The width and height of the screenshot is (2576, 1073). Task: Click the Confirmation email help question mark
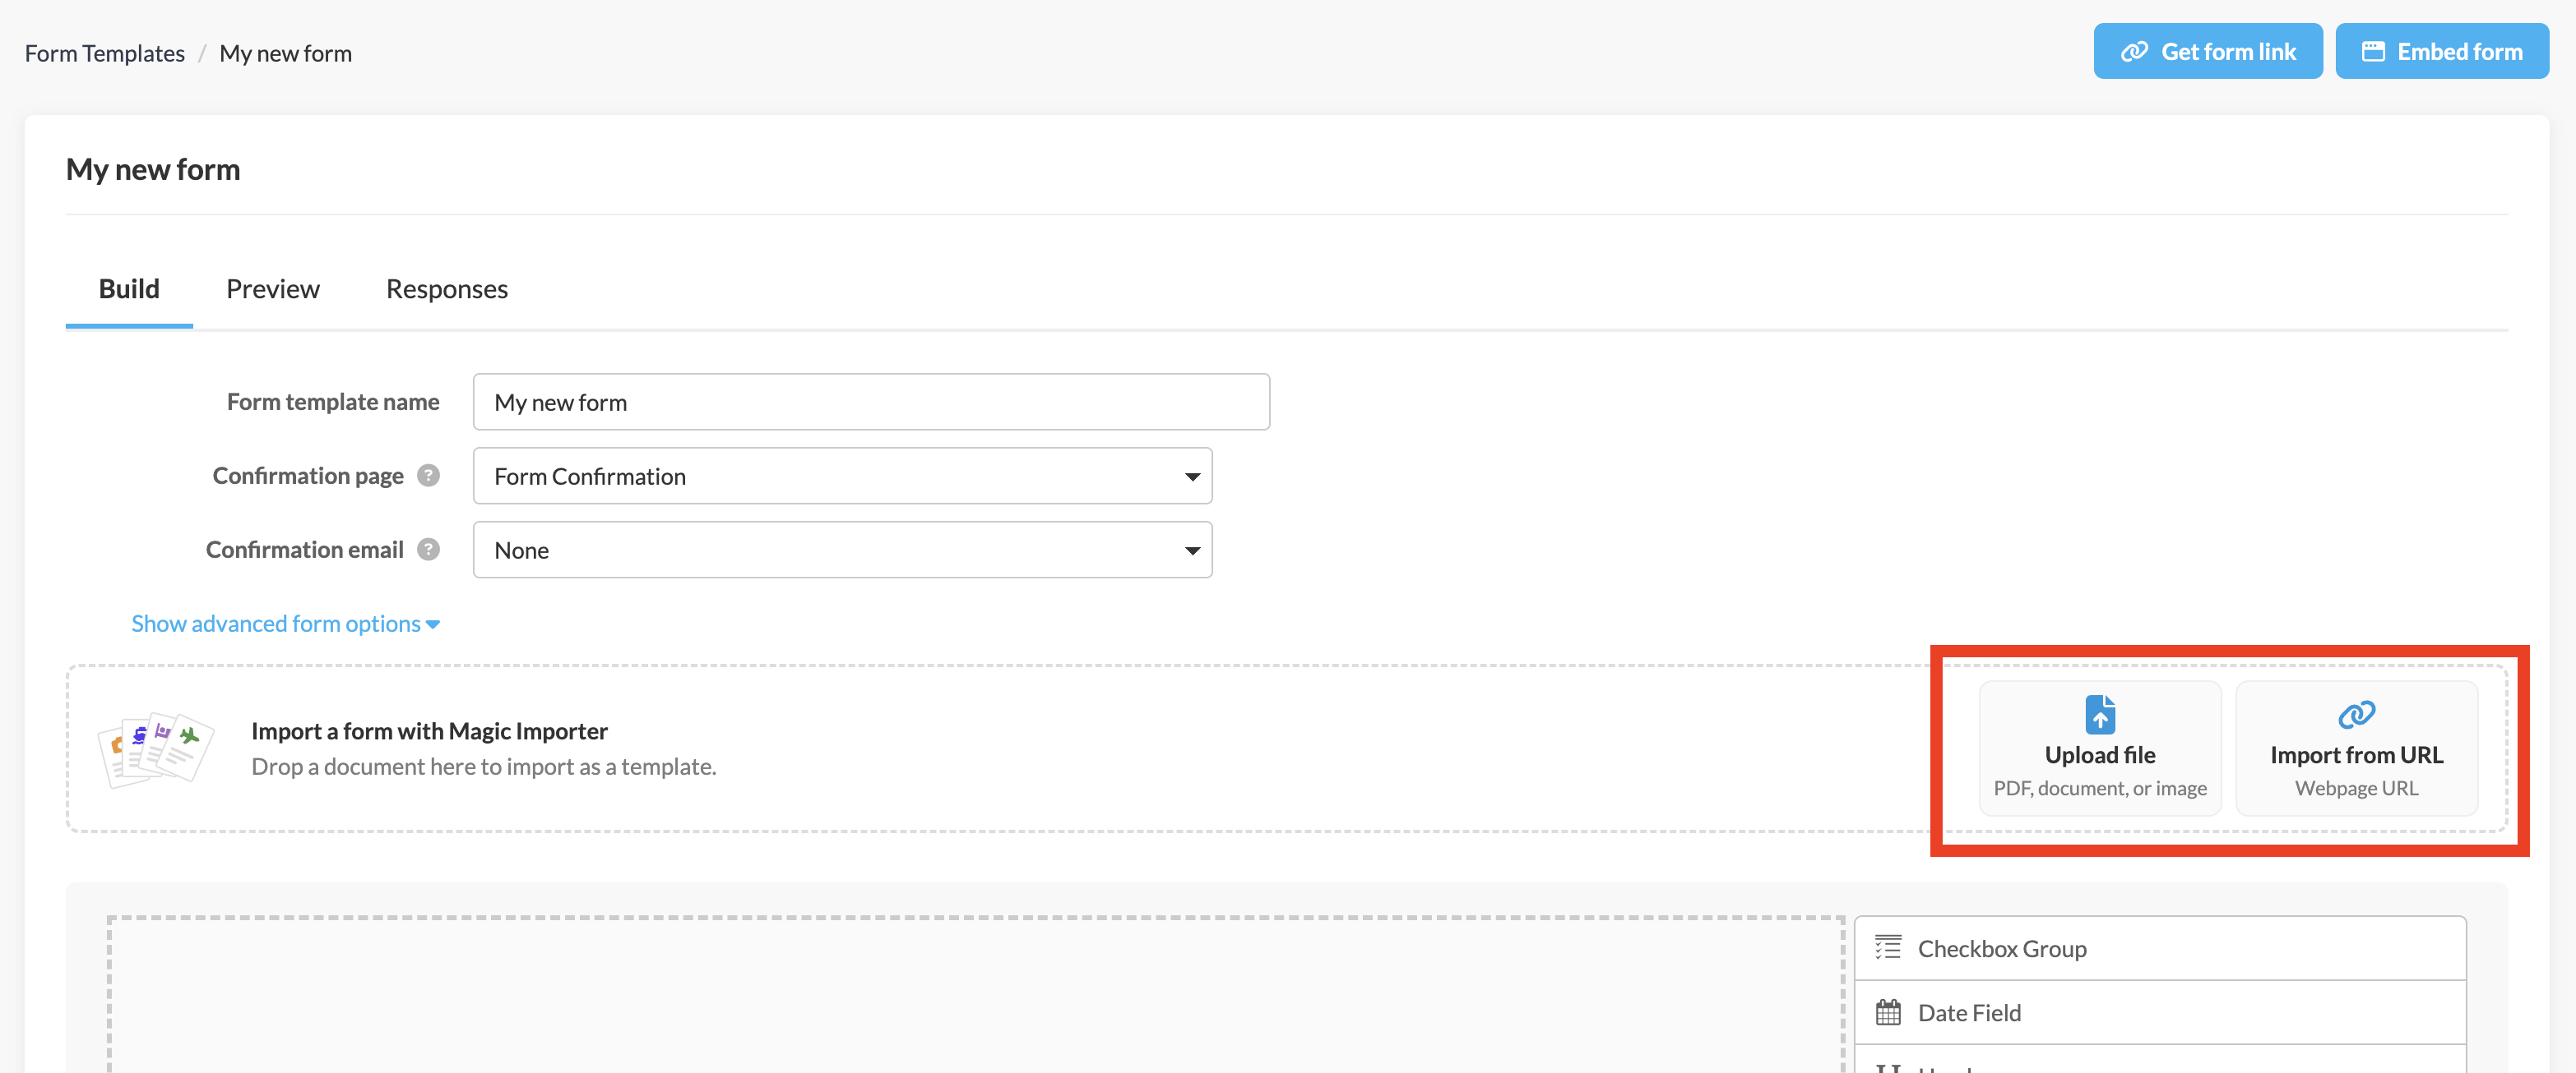(429, 550)
